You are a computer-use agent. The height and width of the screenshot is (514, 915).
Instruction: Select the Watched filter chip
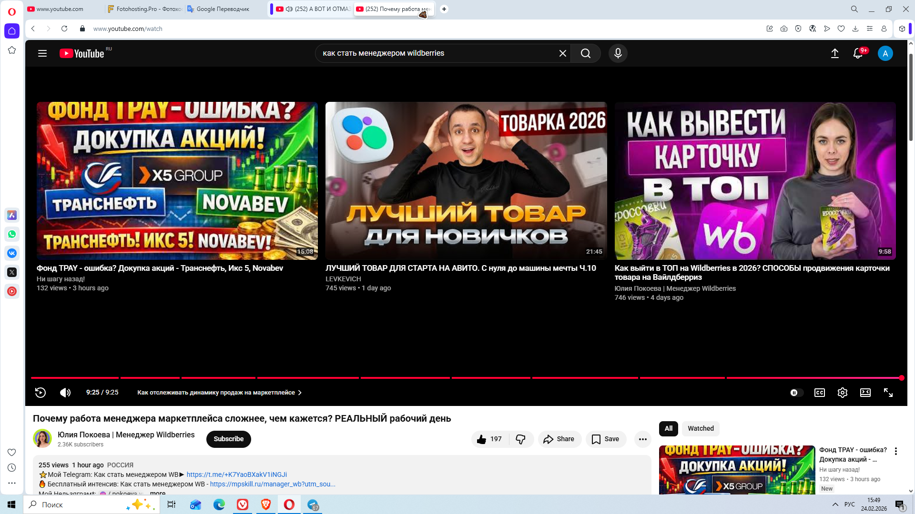click(700, 428)
